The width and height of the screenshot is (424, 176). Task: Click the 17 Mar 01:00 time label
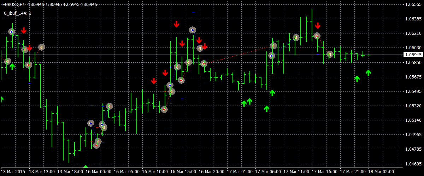point(240,172)
